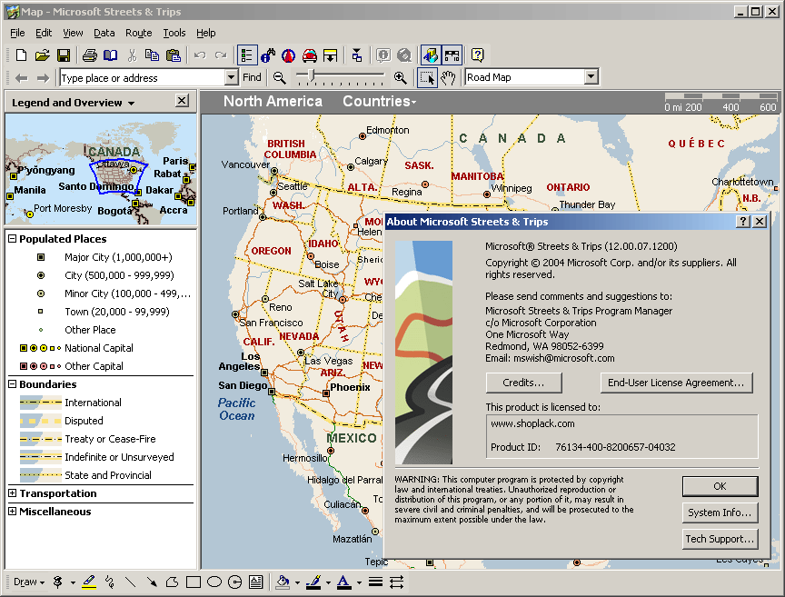Open the Draw menu dropdown
Image resolution: width=785 pixels, height=597 pixels.
pos(29,582)
